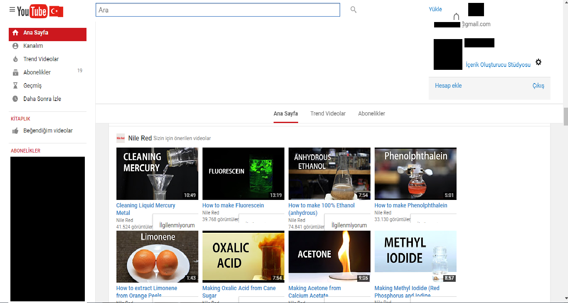The width and height of the screenshot is (568, 303).
Task: Click the Methyl Iodide video thumbnail
Action: pos(415,257)
